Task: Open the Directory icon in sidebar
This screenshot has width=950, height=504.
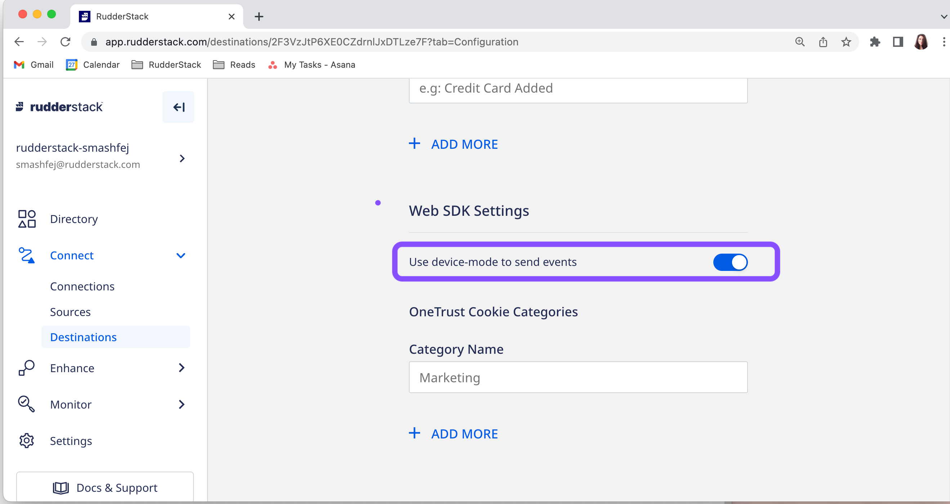Action: click(27, 219)
